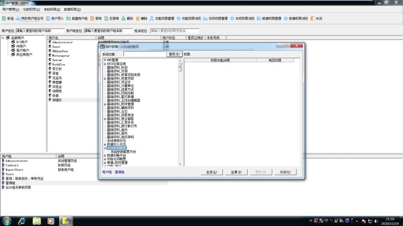Expand the 基础资料_核算项目 node
This screenshot has width=403, height=226.
click(x=105, y=78)
